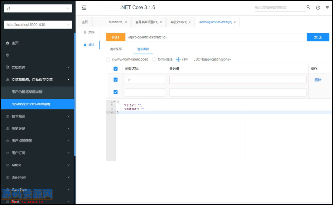Click 删除 on the id row
Screen dimensions: 333x205
(x=318, y=80)
